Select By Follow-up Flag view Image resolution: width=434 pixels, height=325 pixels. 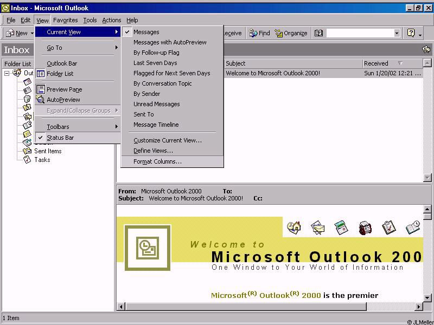pyautogui.click(x=172, y=53)
